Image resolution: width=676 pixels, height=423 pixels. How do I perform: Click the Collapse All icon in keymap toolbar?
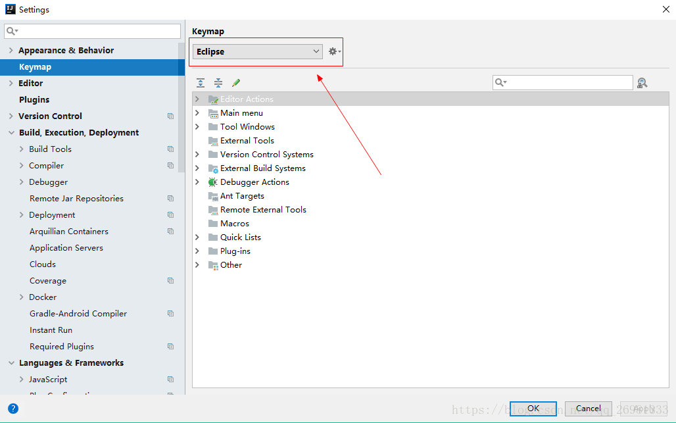pos(218,83)
